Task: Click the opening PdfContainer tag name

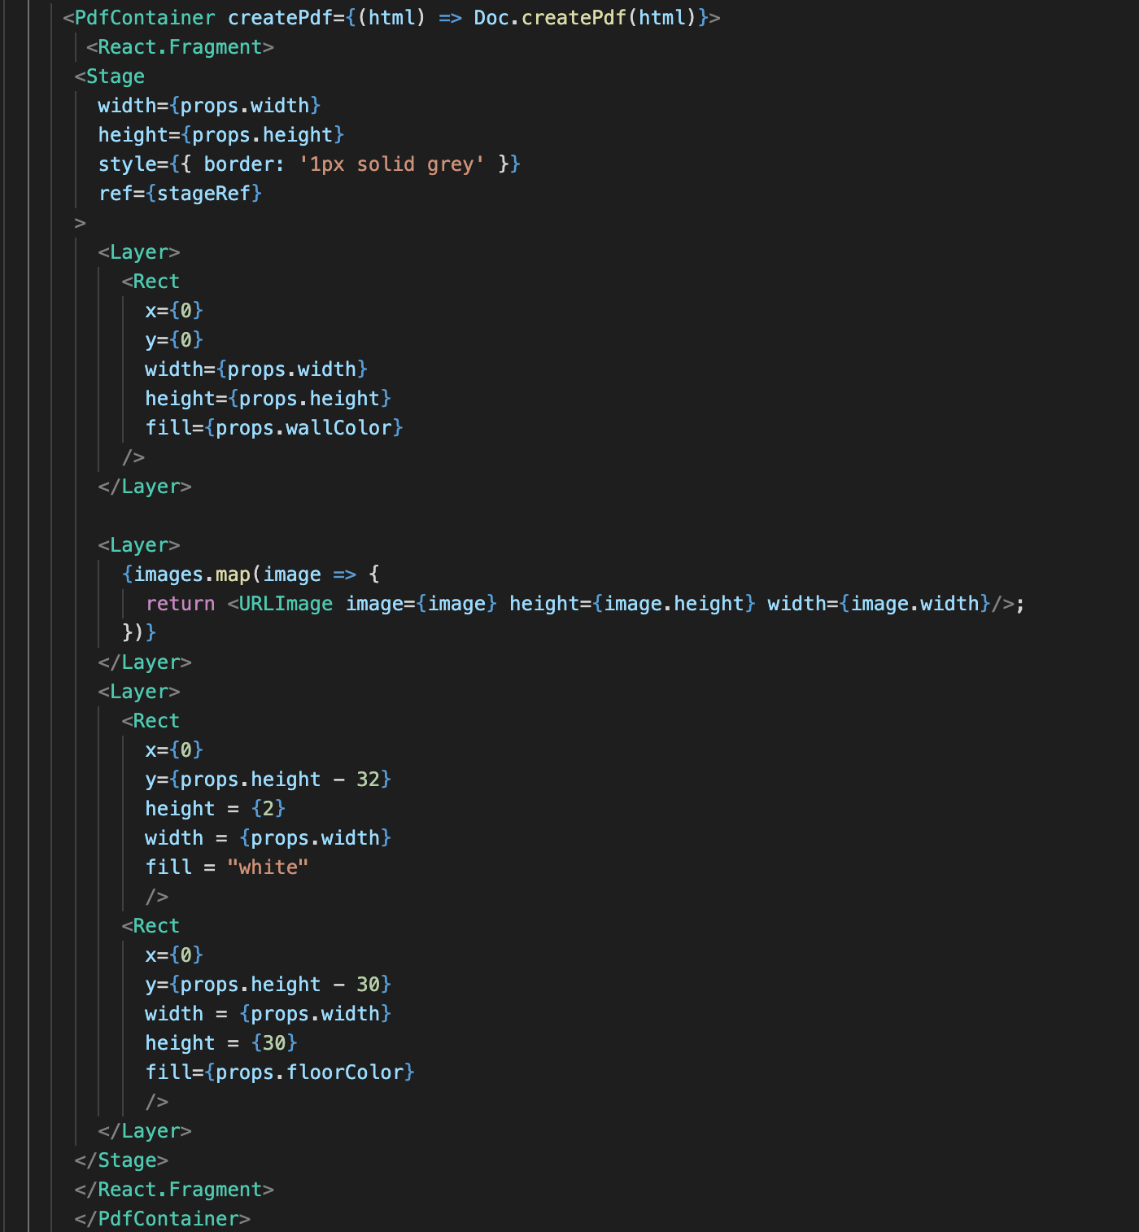Action: pos(145,17)
